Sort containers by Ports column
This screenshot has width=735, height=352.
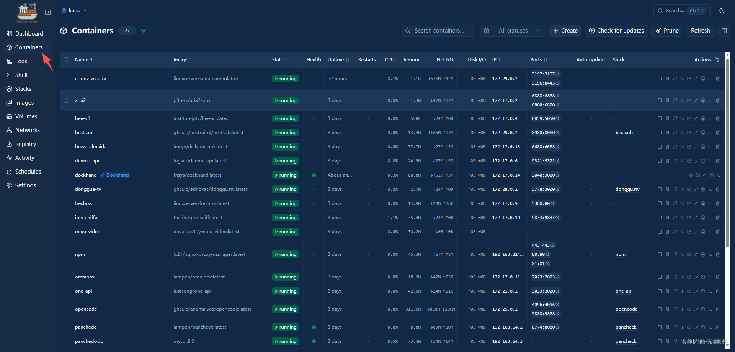click(539, 60)
